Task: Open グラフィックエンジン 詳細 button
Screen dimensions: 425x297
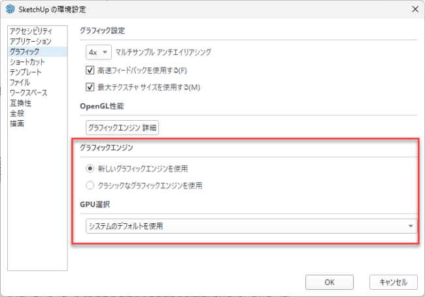Action: tap(122, 127)
